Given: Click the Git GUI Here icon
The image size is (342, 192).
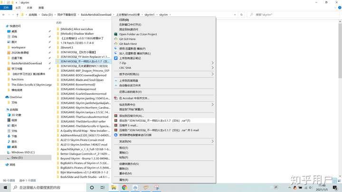Looking at the screenshot, I should 116,39.
